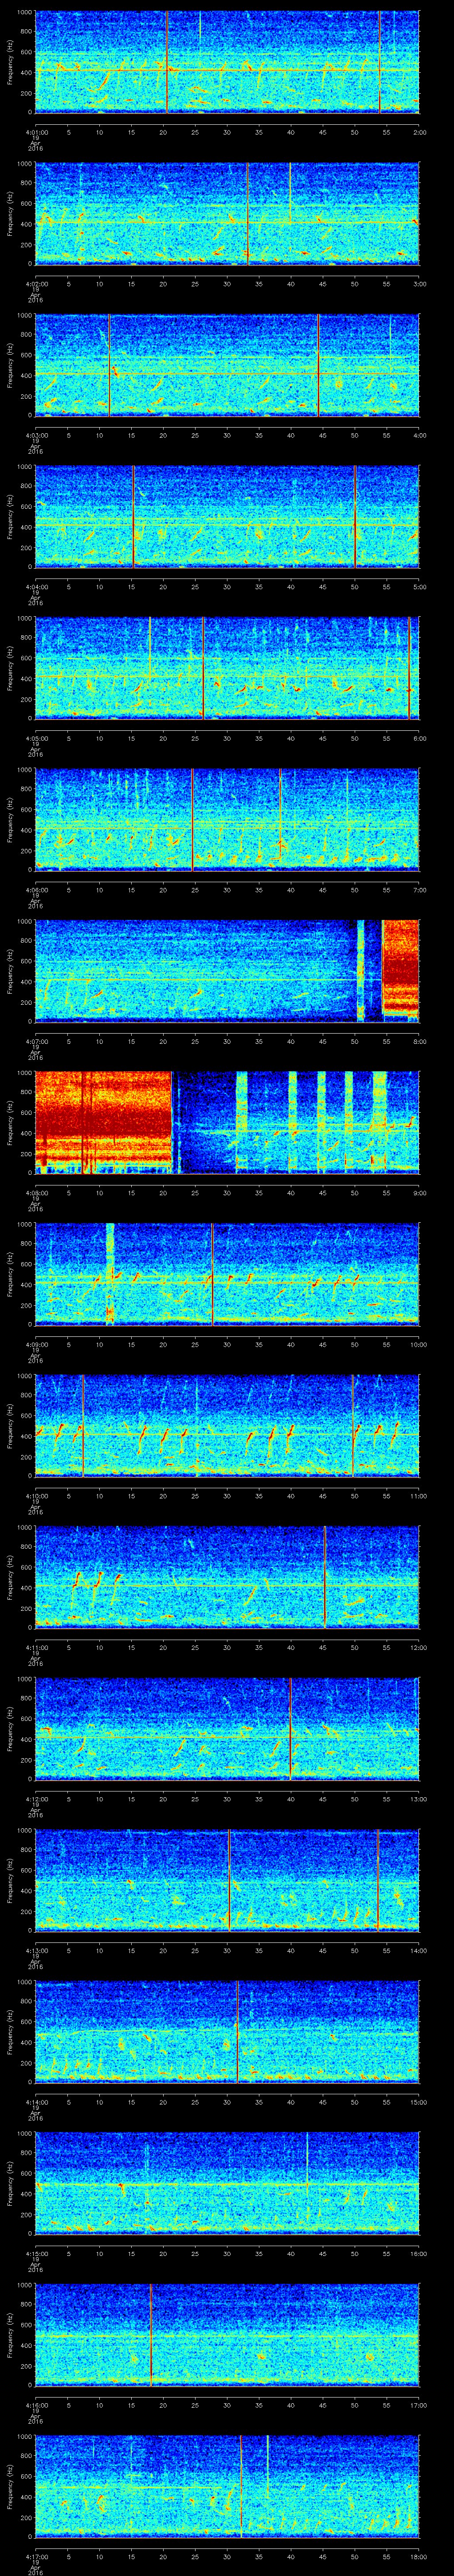Click the "4:03:00" start time label
The height and width of the screenshot is (2576, 454).
point(36,435)
